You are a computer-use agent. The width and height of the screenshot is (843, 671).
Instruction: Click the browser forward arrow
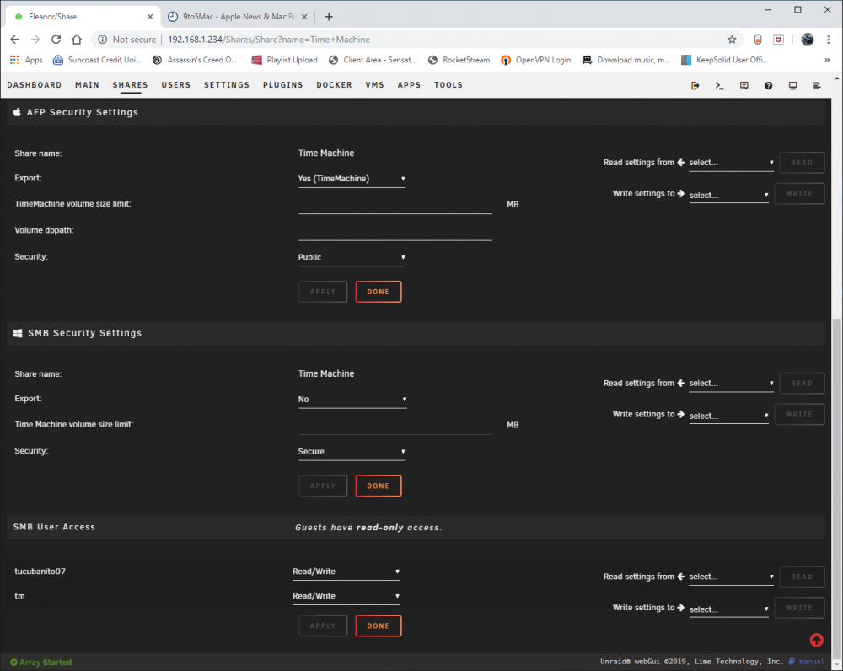point(35,40)
